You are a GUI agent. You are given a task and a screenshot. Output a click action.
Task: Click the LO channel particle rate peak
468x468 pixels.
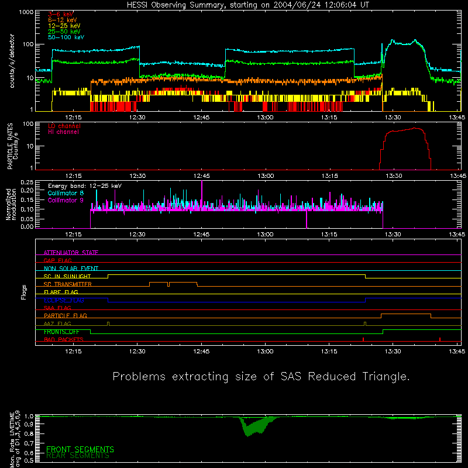(415, 128)
